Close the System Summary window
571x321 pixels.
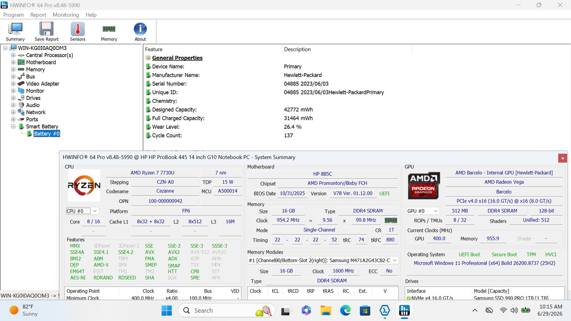[562, 158]
